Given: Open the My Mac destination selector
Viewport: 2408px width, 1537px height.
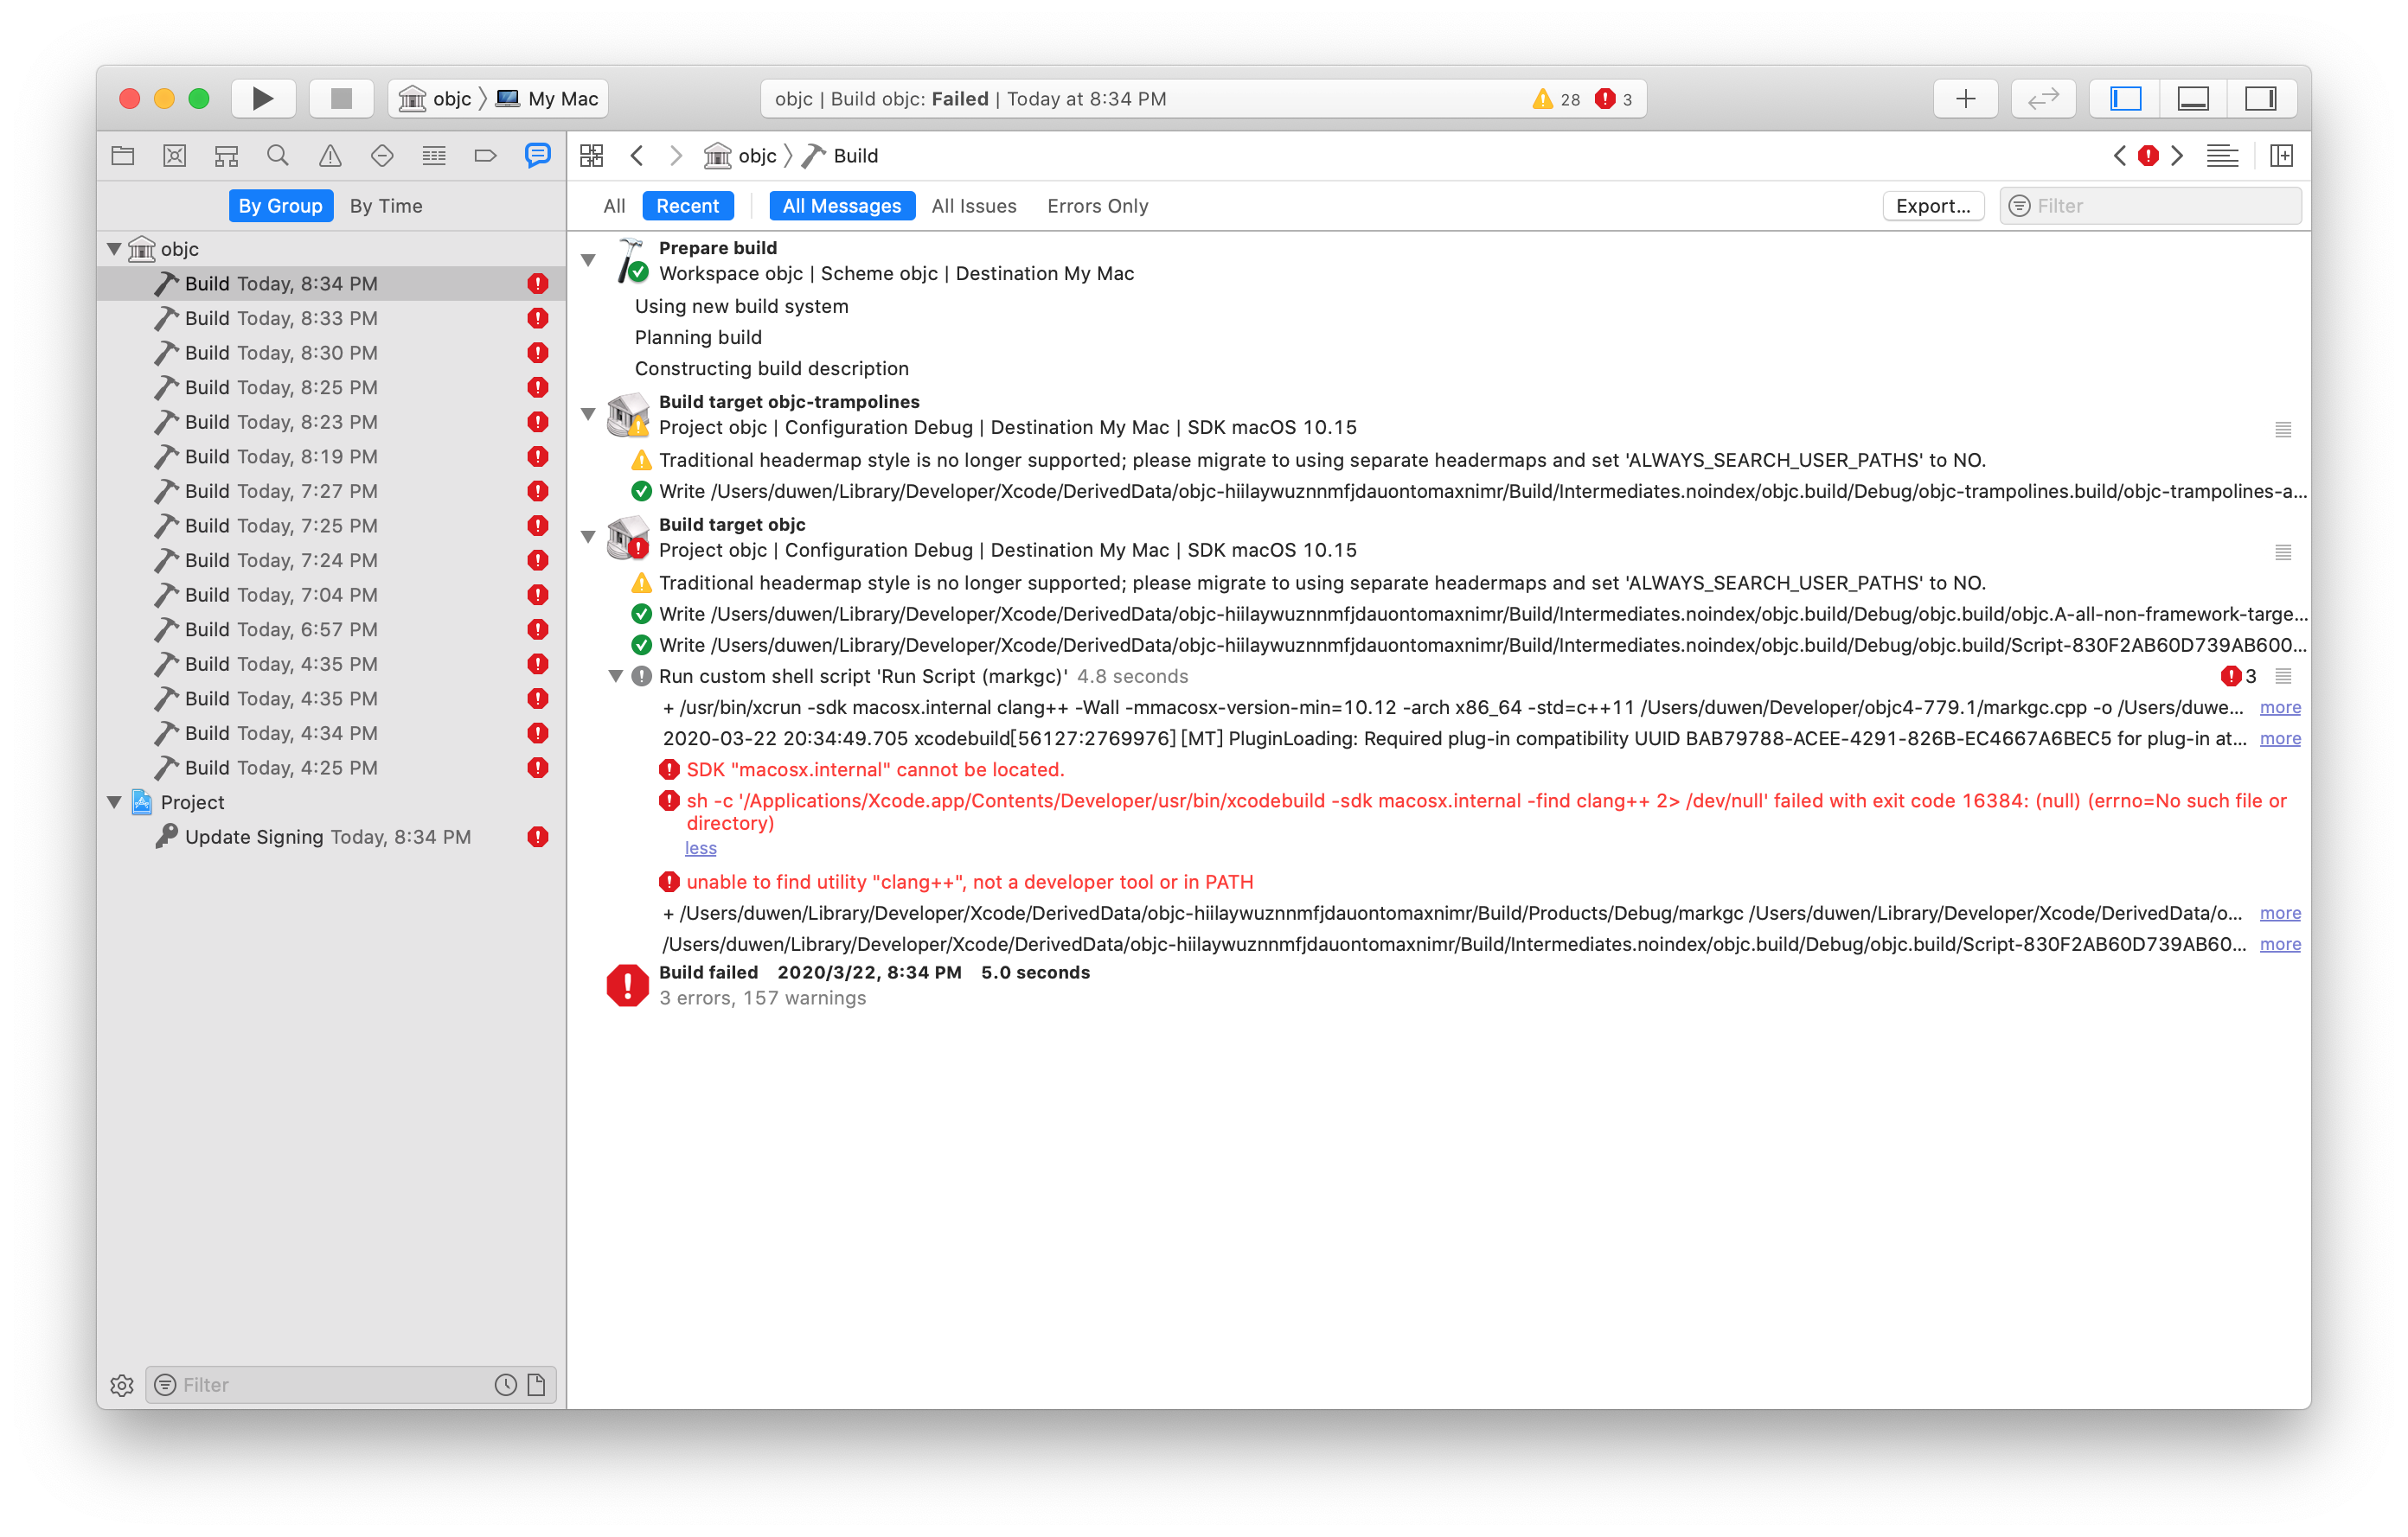Looking at the screenshot, I should [x=547, y=98].
